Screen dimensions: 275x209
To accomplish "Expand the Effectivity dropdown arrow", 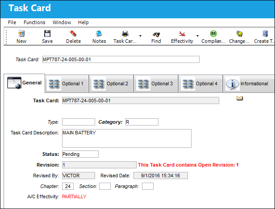I will pyautogui.click(x=197, y=36).
